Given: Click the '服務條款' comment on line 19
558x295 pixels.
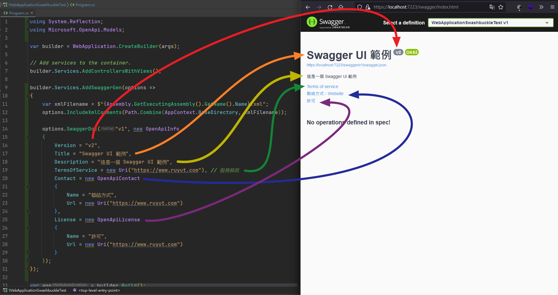Looking at the screenshot, I should (x=230, y=170).
